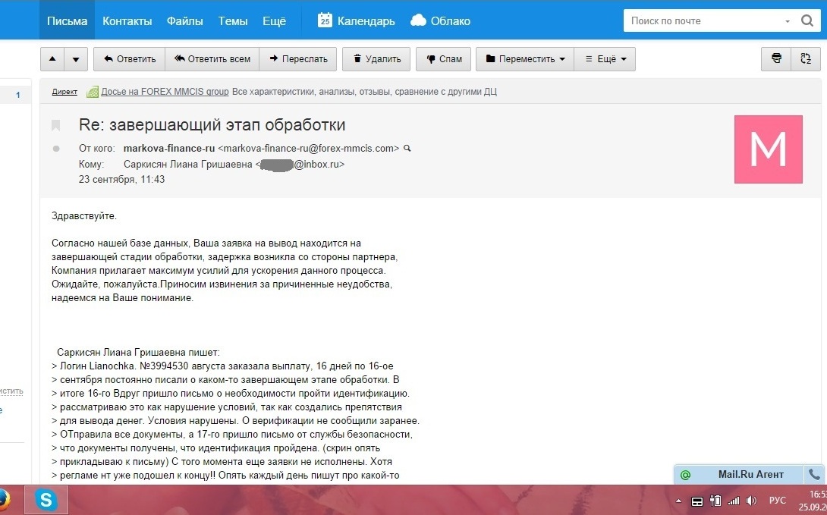The image size is (827, 515).
Task: Go to previous message arrow
Action: pyautogui.click(x=52, y=59)
